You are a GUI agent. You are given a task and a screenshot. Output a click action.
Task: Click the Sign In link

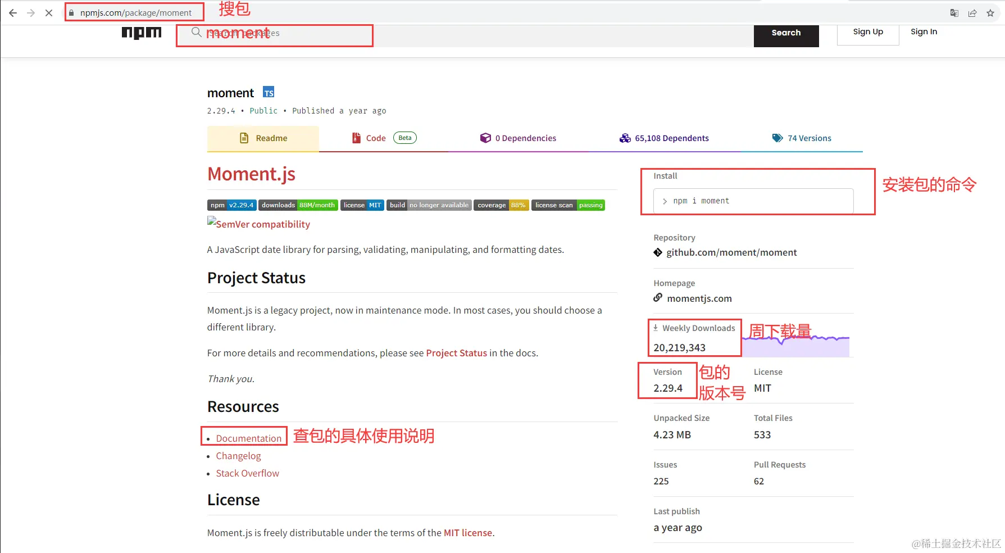[x=924, y=32]
